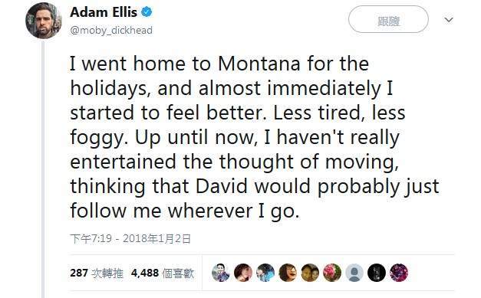Screen dimensions: 481x298
Task: Open the tweet timestamp 下午7:19 - 2018年1月2日
Action: 130,238
